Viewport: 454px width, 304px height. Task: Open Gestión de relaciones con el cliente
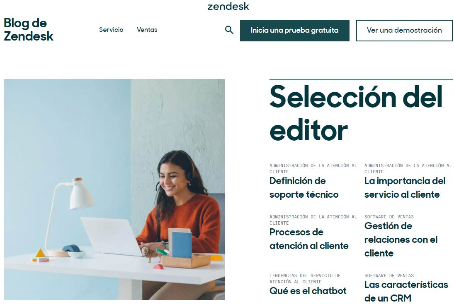click(401, 239)
